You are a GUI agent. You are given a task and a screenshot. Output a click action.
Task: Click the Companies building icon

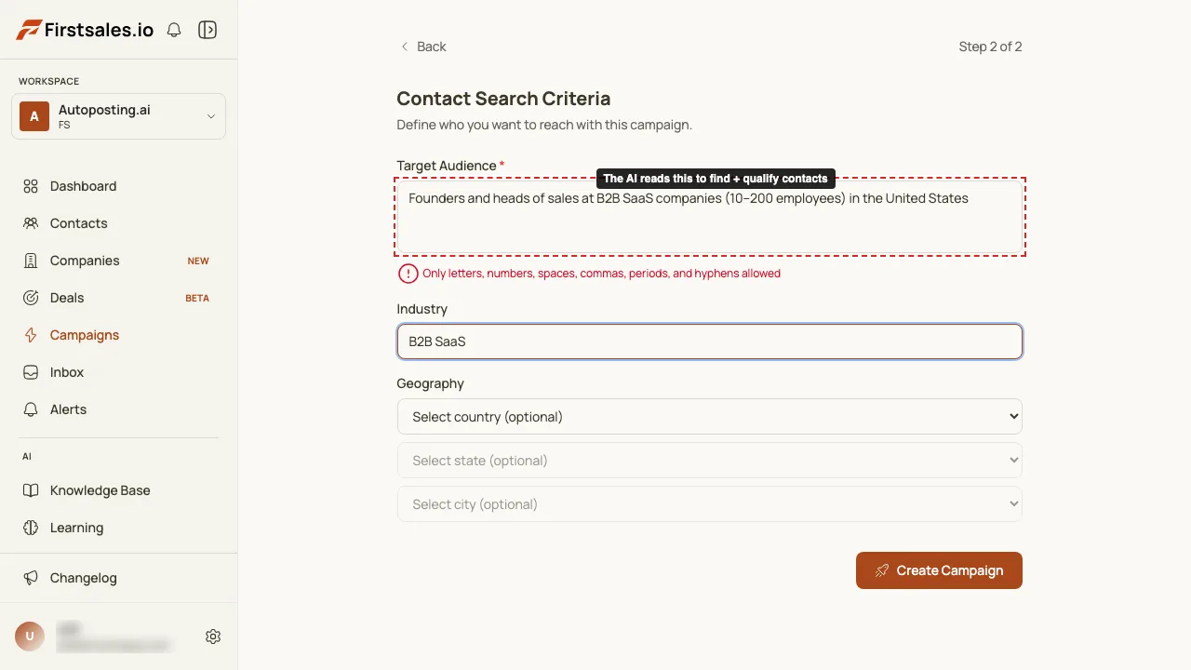click(31, 261)
